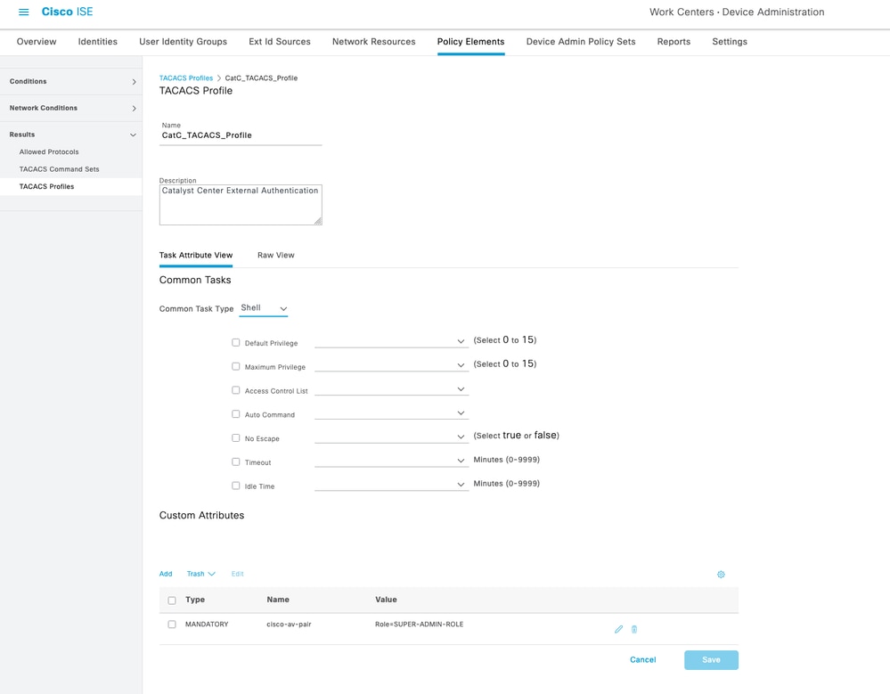Open table settings gear icon
This screenshot has width=890, height=694.
coord(721,575)
